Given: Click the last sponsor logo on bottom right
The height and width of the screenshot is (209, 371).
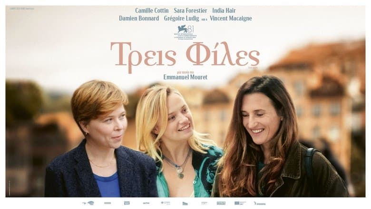Looking at the screenshot, I should 260,203.
